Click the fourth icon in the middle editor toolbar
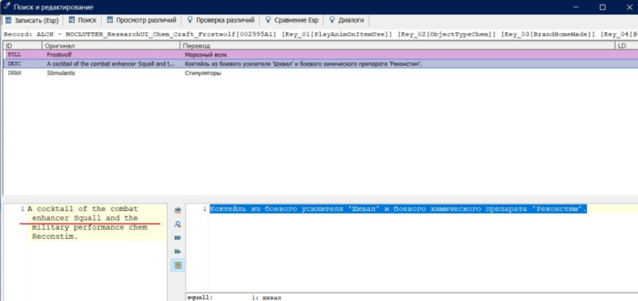This screenshot has height=301, width=638. point(178,251)
